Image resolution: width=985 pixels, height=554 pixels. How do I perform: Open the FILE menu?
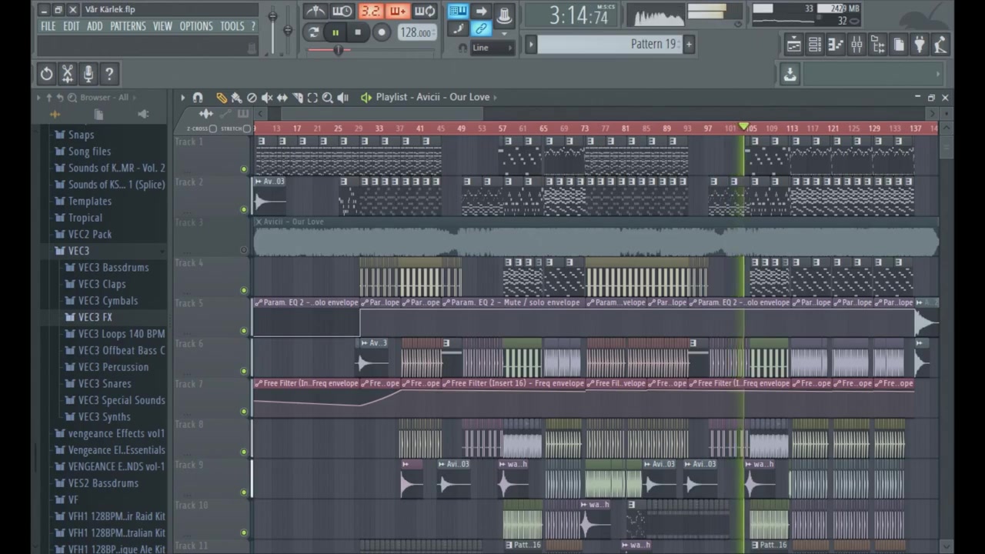pyautogui.click(x=48, y=26)
